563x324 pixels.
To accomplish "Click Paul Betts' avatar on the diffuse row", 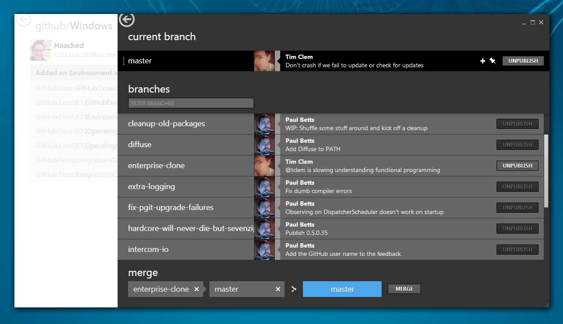I will (264, 145).
